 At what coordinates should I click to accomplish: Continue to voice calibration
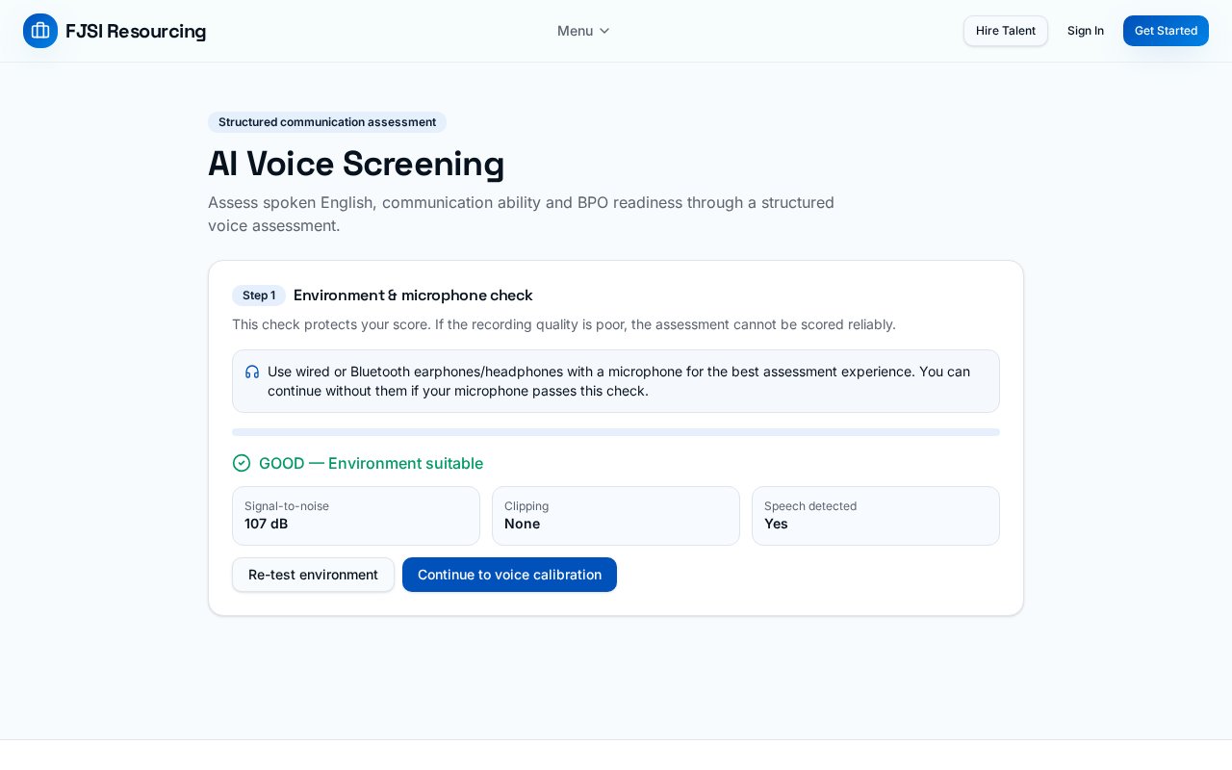[509, 575]
